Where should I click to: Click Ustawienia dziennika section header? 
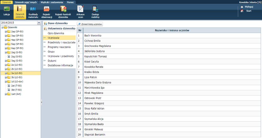click(59, 29)
